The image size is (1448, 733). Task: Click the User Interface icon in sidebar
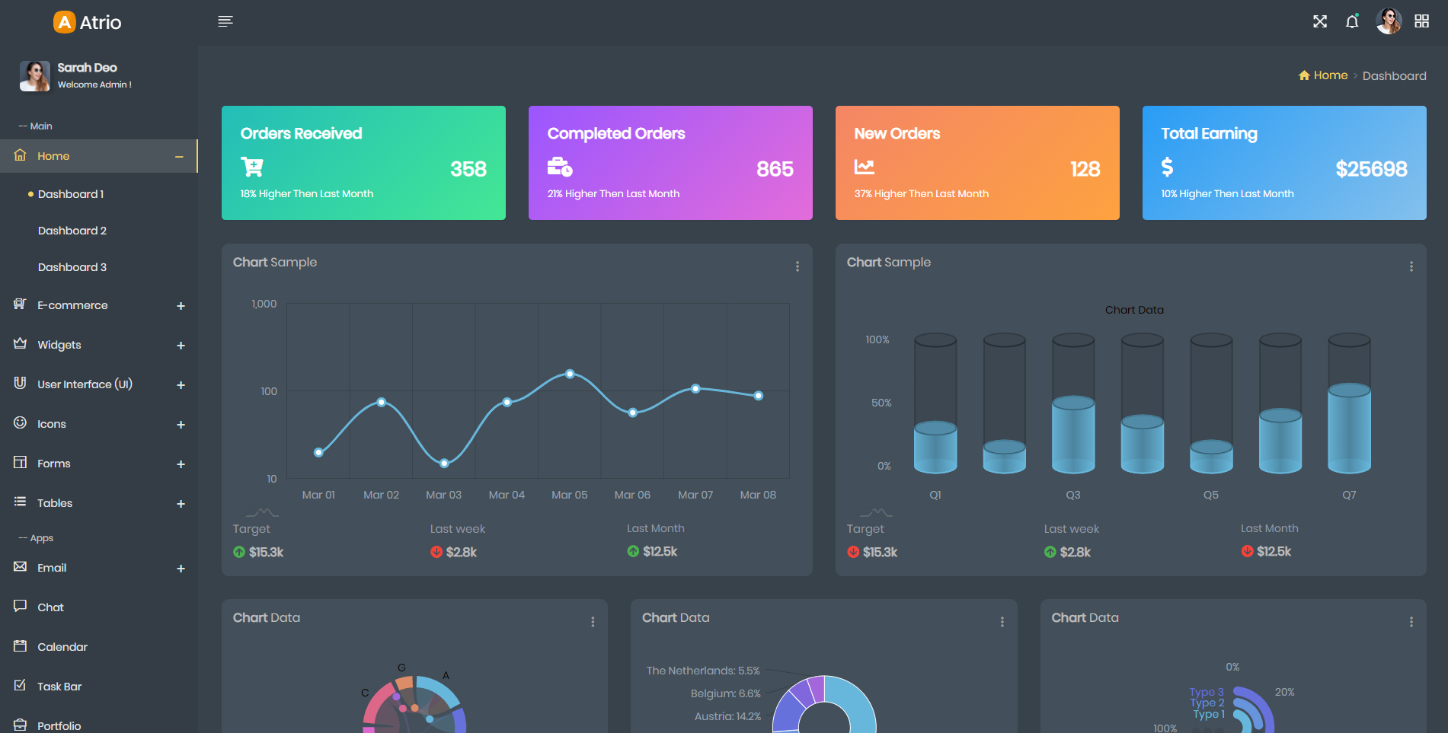pos(21,383)
